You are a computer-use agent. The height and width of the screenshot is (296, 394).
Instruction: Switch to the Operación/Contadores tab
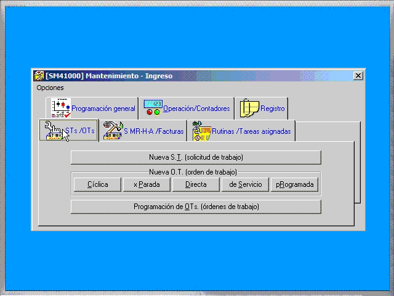tap(187, 109)
